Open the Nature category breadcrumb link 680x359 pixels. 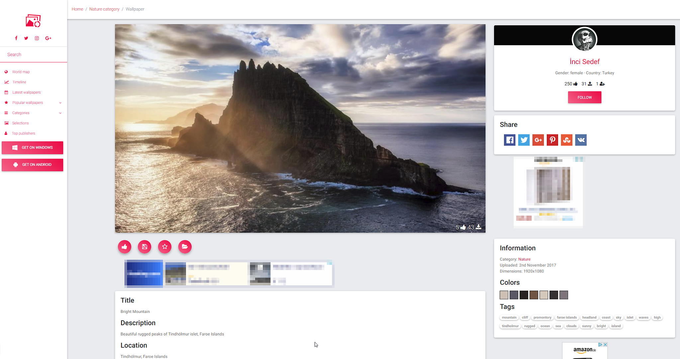click(104, 9)
